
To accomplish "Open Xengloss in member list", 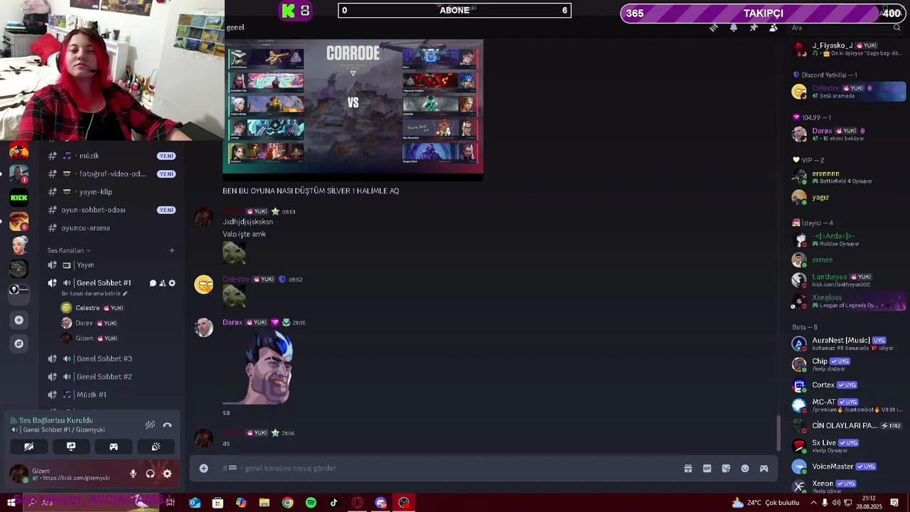I will click(847, 302).
